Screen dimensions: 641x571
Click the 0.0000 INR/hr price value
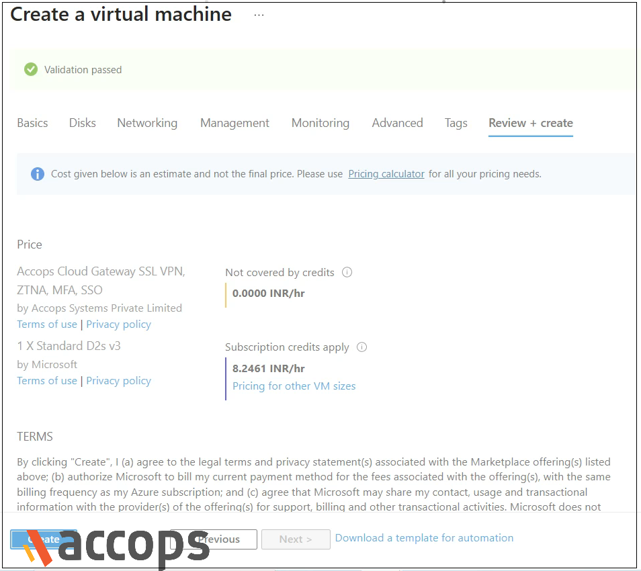coord(269,294)
